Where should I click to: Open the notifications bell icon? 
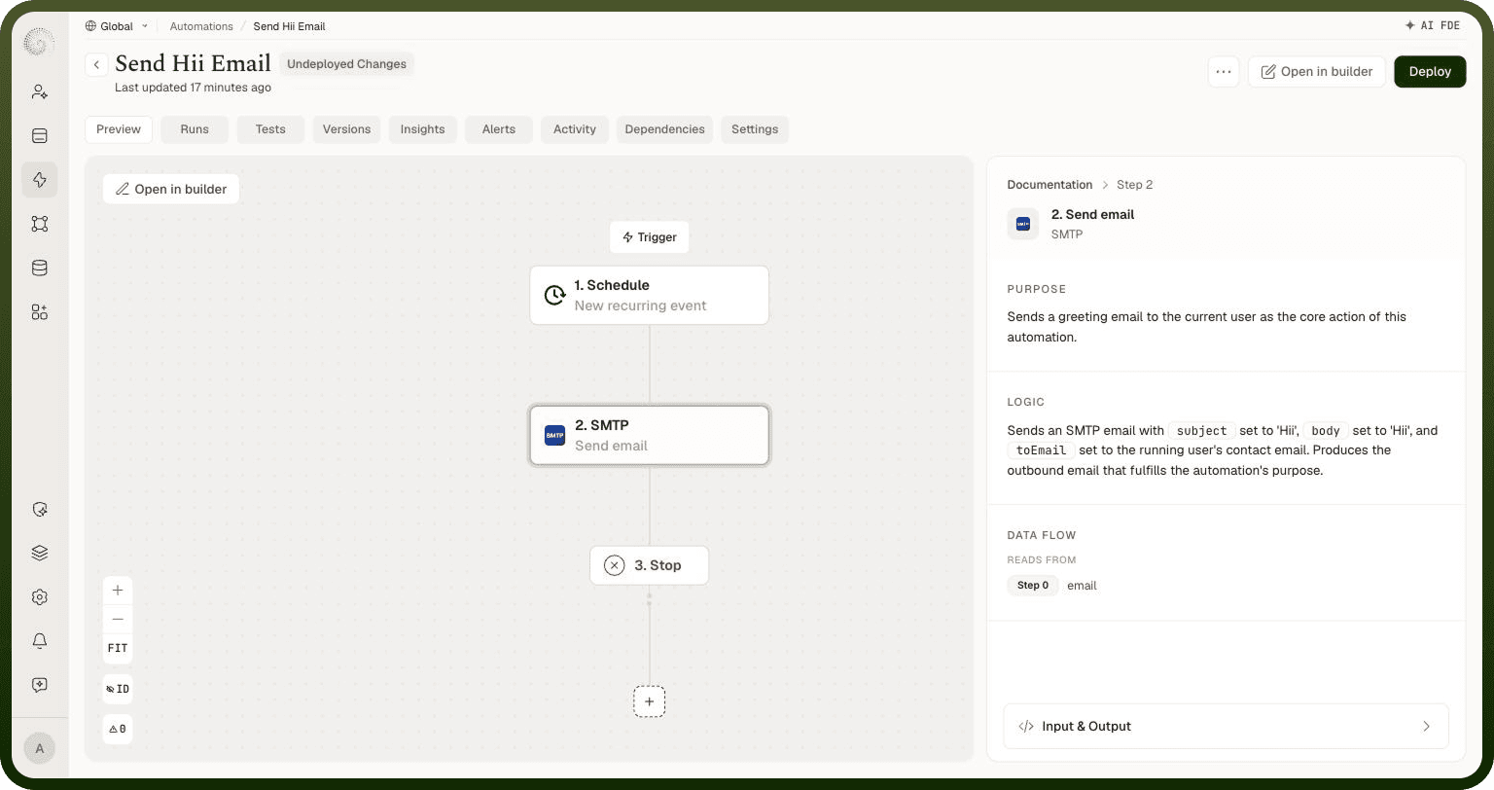40,641
